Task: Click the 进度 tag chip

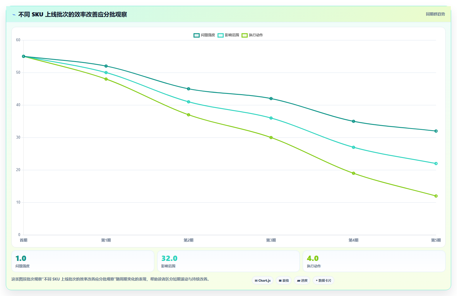Action: (302, 280)
